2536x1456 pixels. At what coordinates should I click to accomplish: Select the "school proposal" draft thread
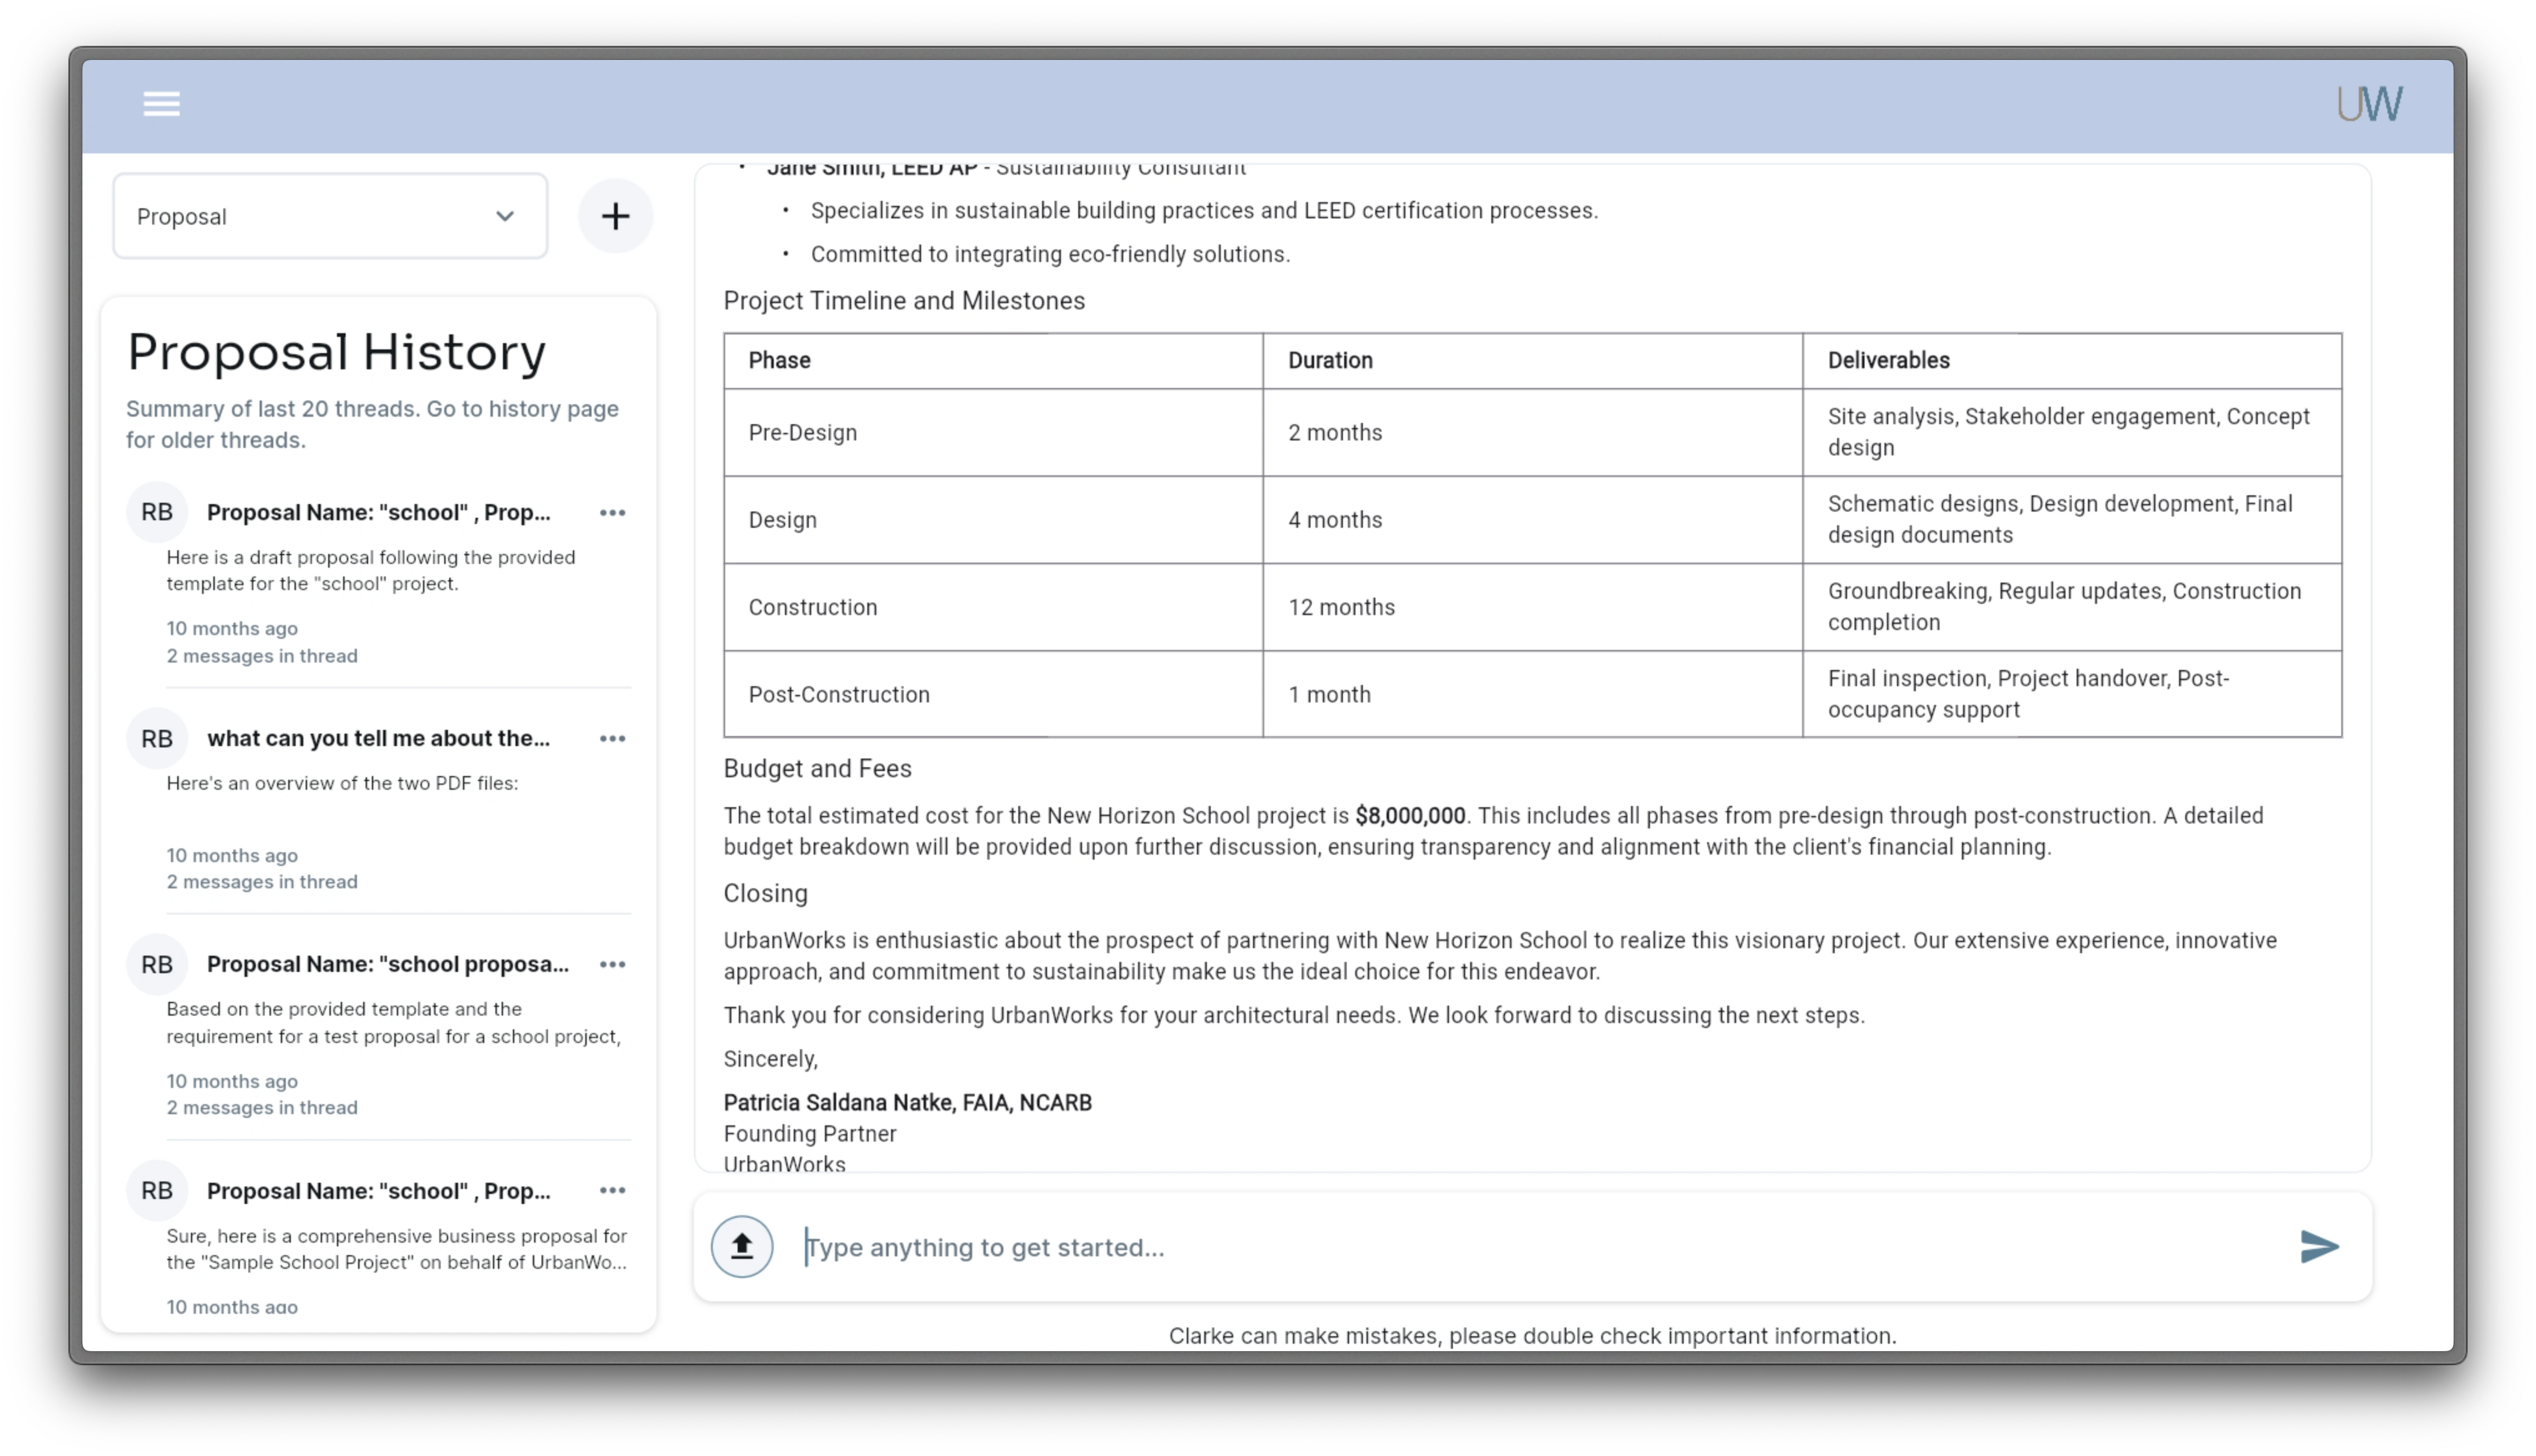[387, 964]
